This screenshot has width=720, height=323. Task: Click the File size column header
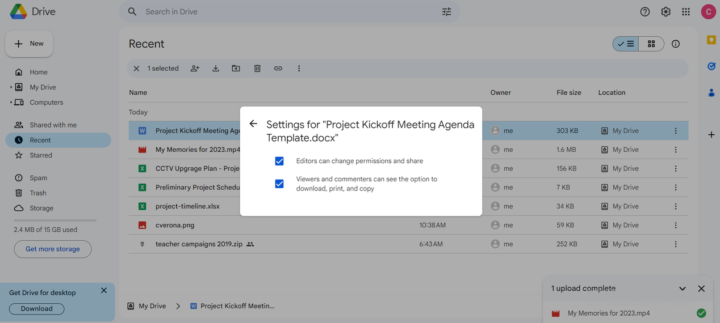click(x=569, y=92)
